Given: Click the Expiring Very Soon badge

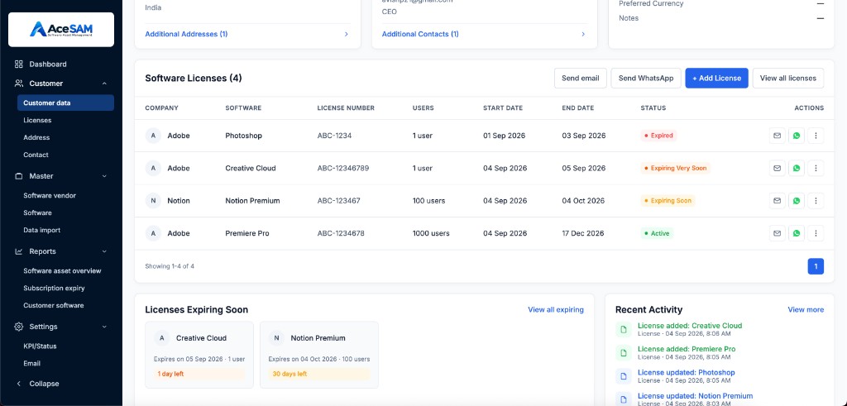Looking at the screenshot, I should pyautogui.click(x=675, y=169).
